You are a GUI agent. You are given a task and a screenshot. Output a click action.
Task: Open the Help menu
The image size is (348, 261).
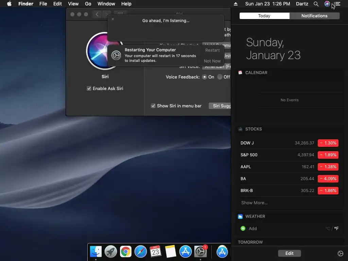coord(126,4)
